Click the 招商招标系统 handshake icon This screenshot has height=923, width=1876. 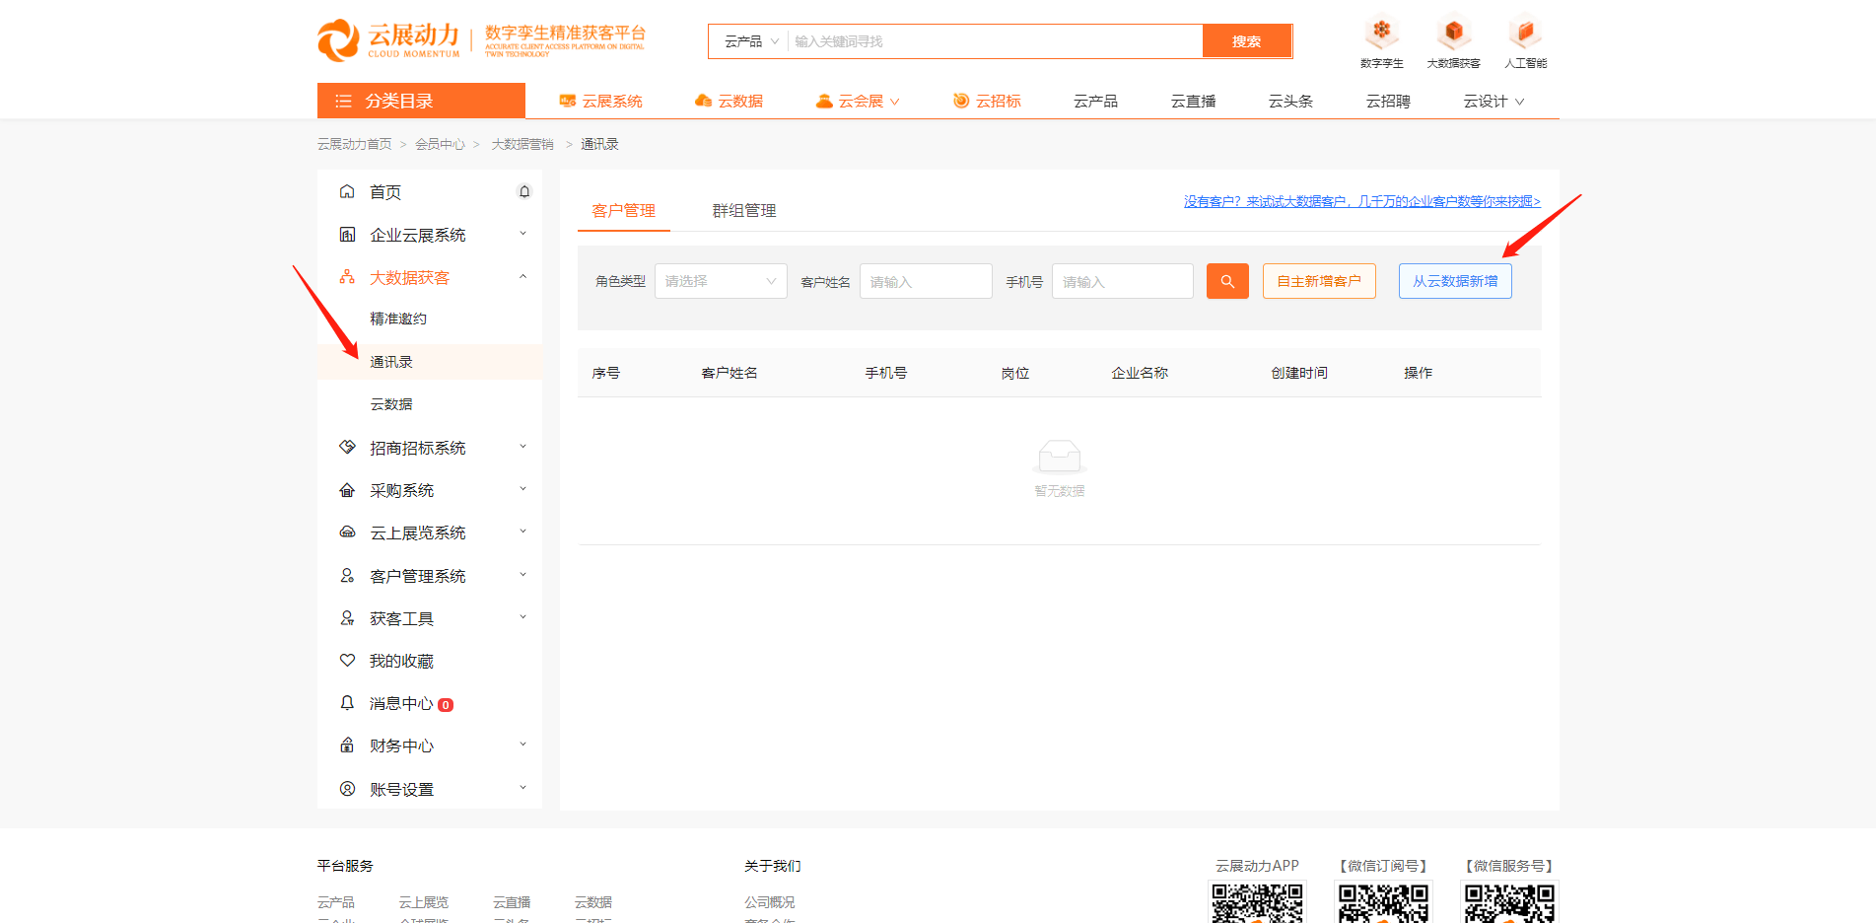tap(347, 447)
